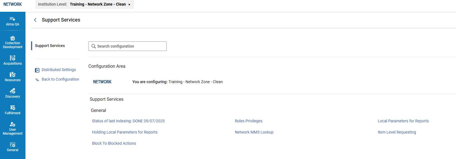Image resolution: width=456 pixels, height=159 pixels.
Task: Click into the Search configuration field
Action: [x=127, y=46]
